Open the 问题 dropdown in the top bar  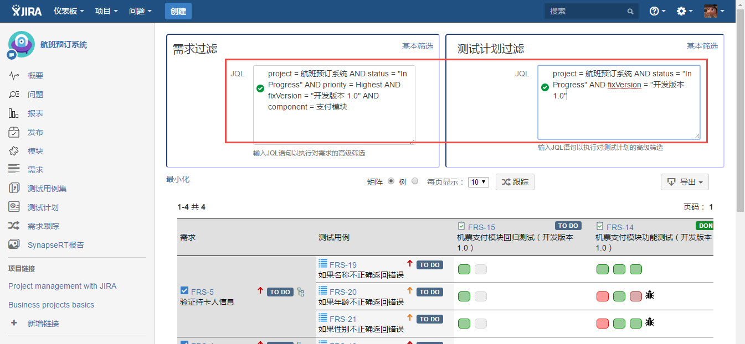click(140, 11)
